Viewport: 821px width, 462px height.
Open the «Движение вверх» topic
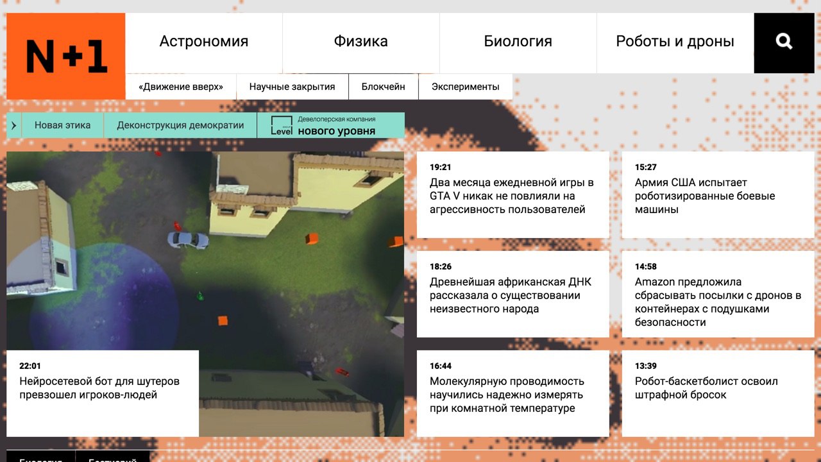[181, 87]
